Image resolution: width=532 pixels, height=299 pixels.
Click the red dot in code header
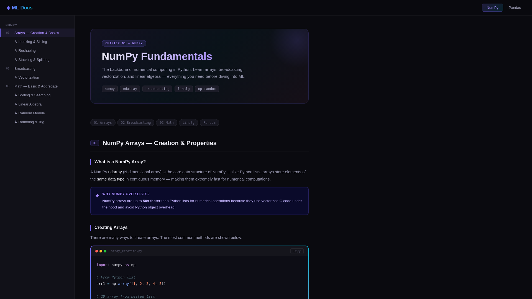97,251
